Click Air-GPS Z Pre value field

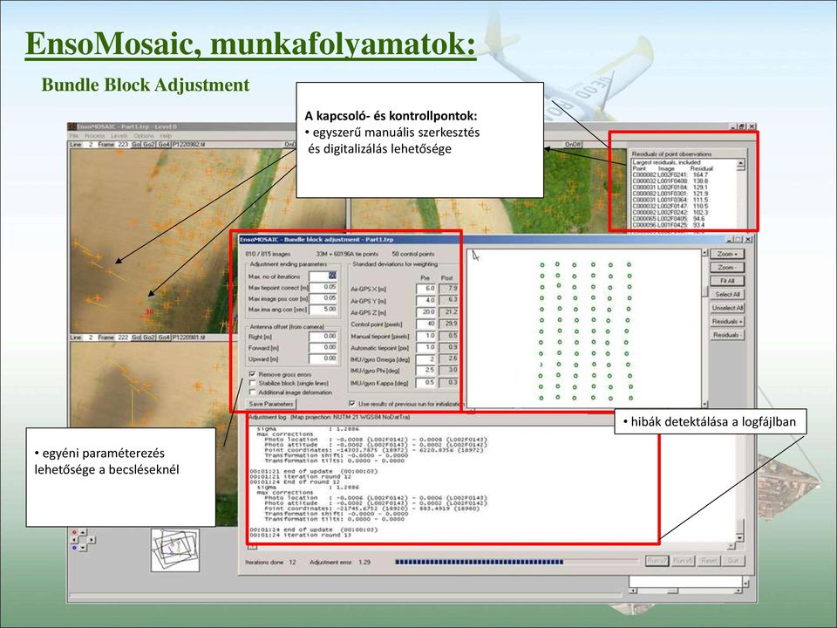426,312
